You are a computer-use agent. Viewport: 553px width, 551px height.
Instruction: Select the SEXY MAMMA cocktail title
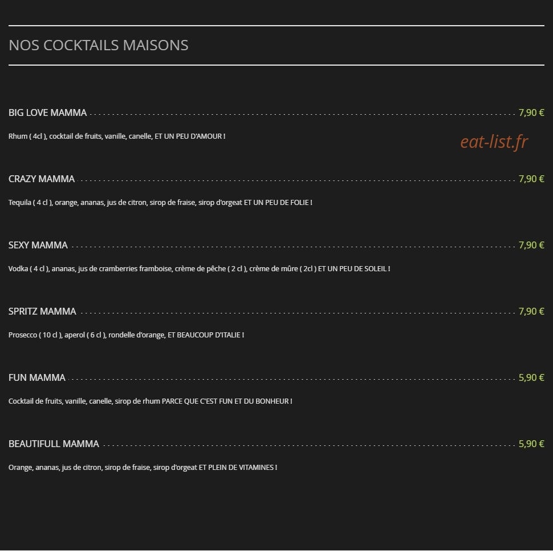coord(38,245)
